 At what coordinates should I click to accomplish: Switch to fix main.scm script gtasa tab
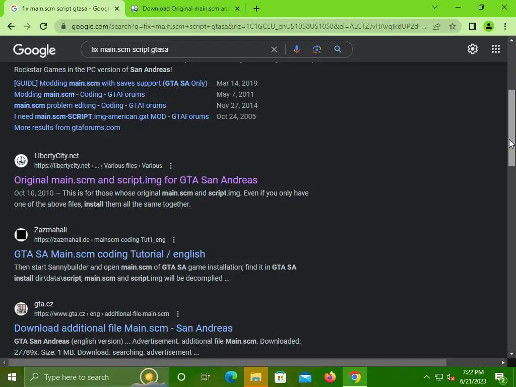pyautogui.click(x=65, y=9)
